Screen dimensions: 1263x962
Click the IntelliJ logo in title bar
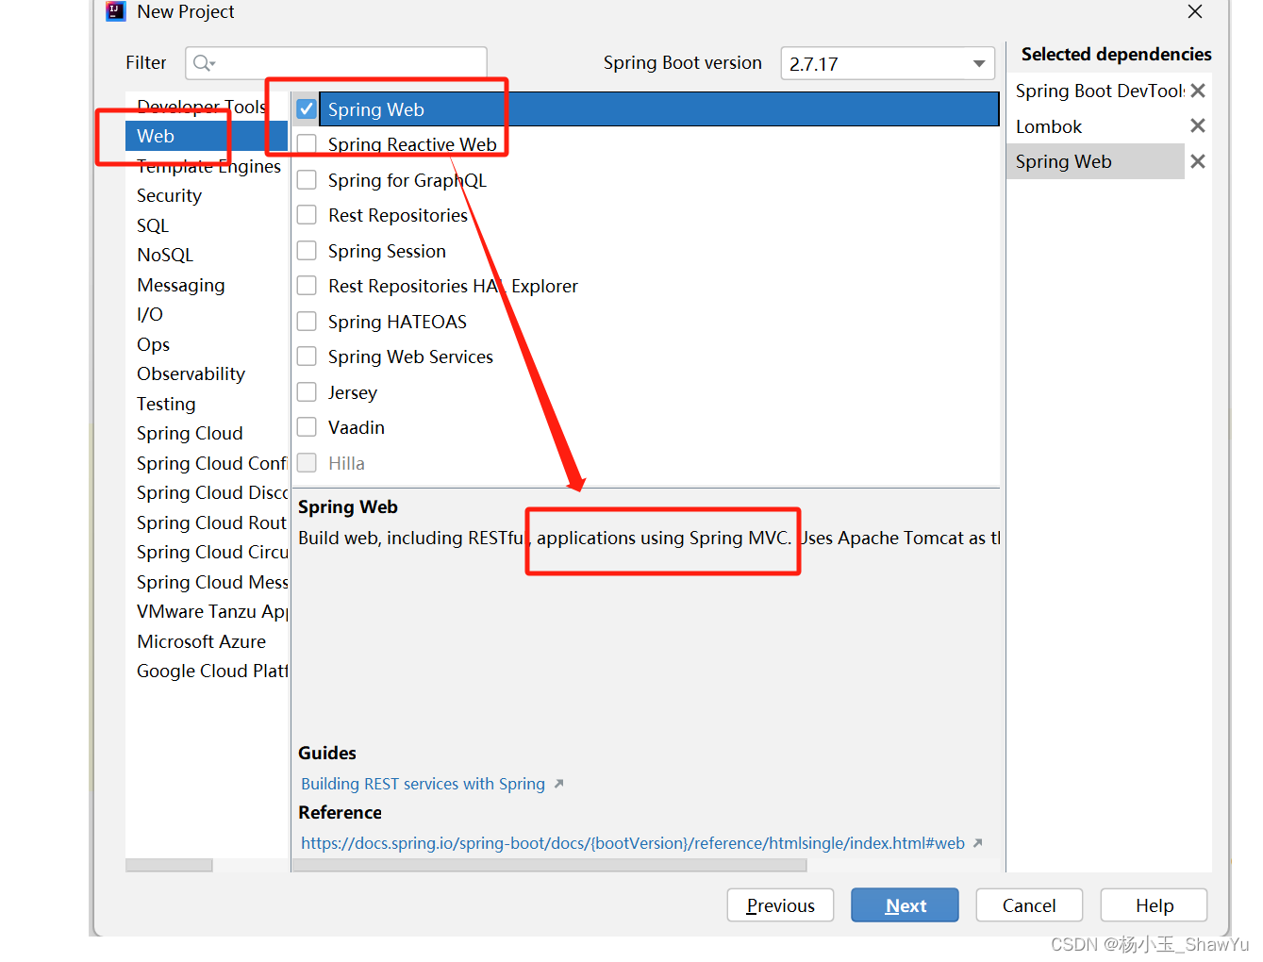pos(116,11)
